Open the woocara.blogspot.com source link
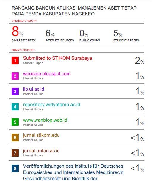 pyautogui.click(x=47, y=74)
